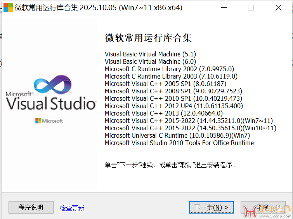Viewport: 293px width, 219px height.
Task: Click the 检查更新 check-for-updates link
Action: [72, 208]
